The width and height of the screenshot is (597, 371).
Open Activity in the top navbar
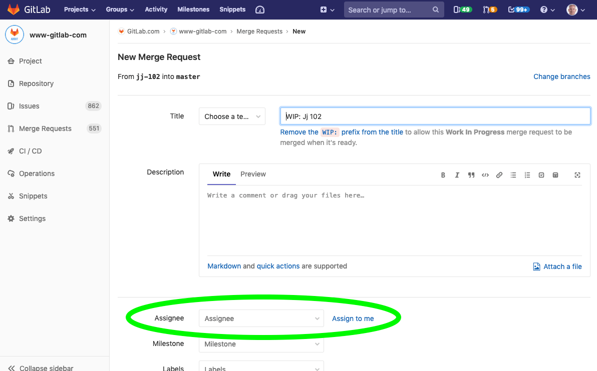(x=156, y=9)
